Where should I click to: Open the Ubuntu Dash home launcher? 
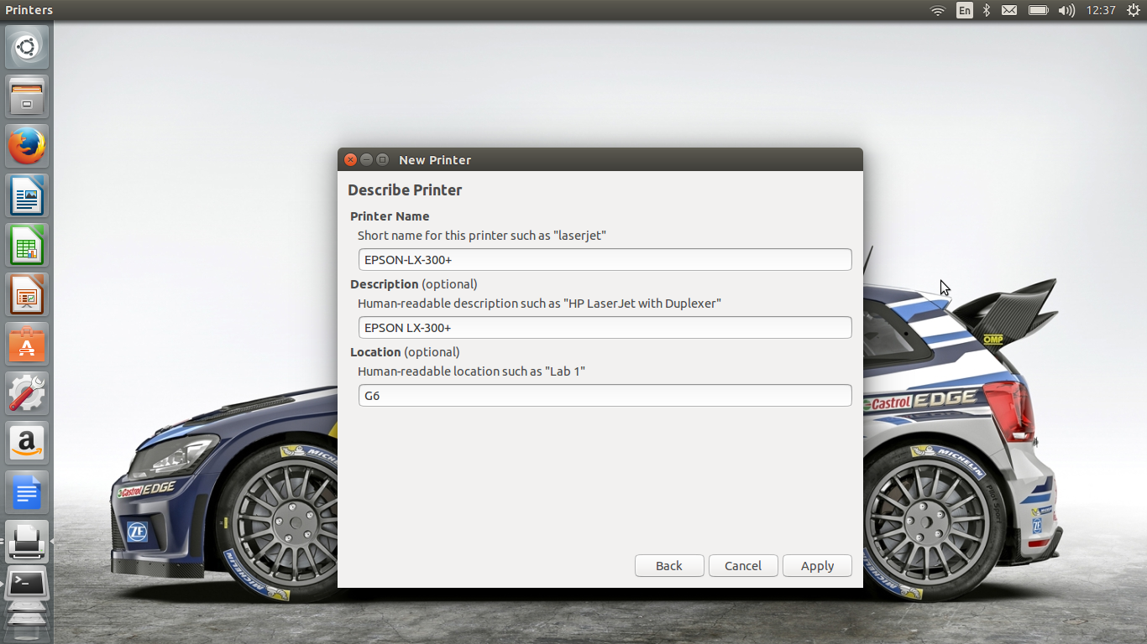(27, 47)
